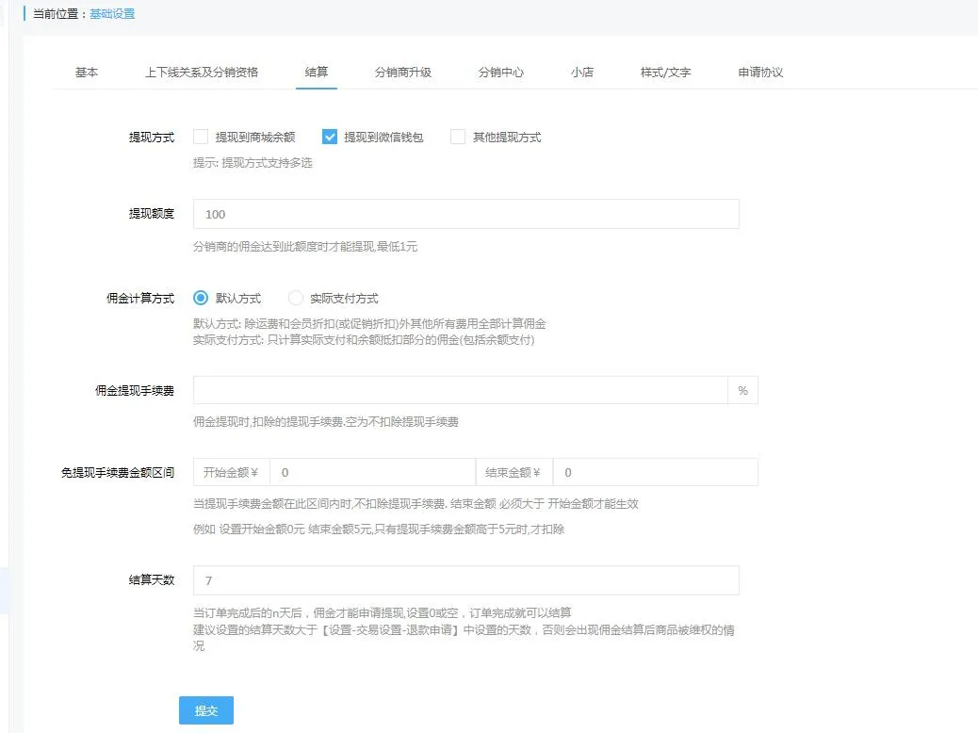This screenshot has height=733, width=978.
Task: Open 分销中心 tab
Action: [500, 73]
